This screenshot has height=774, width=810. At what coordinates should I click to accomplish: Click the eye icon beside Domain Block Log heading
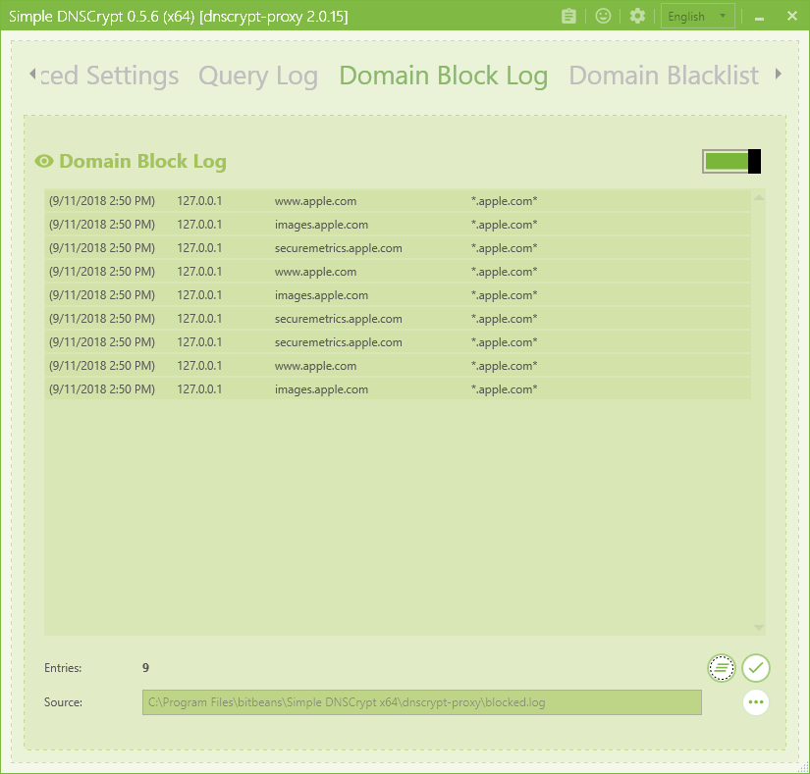[x=44, y=162]
